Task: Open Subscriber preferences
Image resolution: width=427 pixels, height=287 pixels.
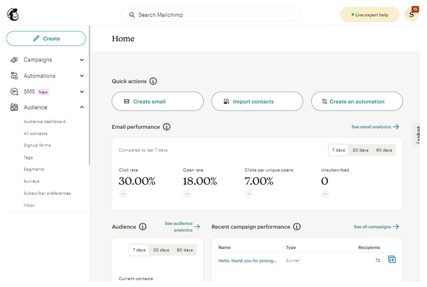Action: tap(47, 193)
